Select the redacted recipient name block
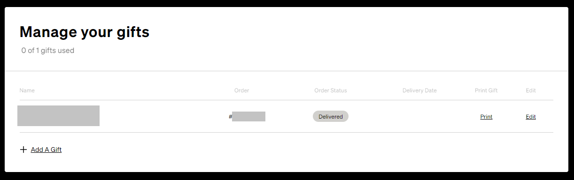574x180 pixels. tap(58, 116)
